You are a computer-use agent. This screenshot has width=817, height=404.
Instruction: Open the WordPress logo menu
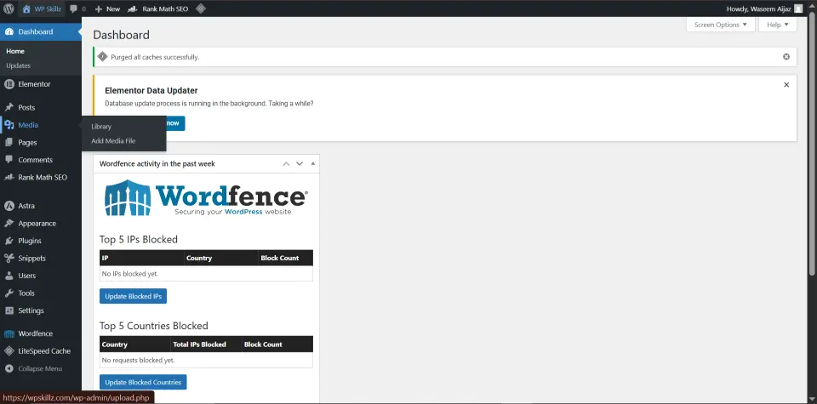pyautogui.click(x=9, y=9)
